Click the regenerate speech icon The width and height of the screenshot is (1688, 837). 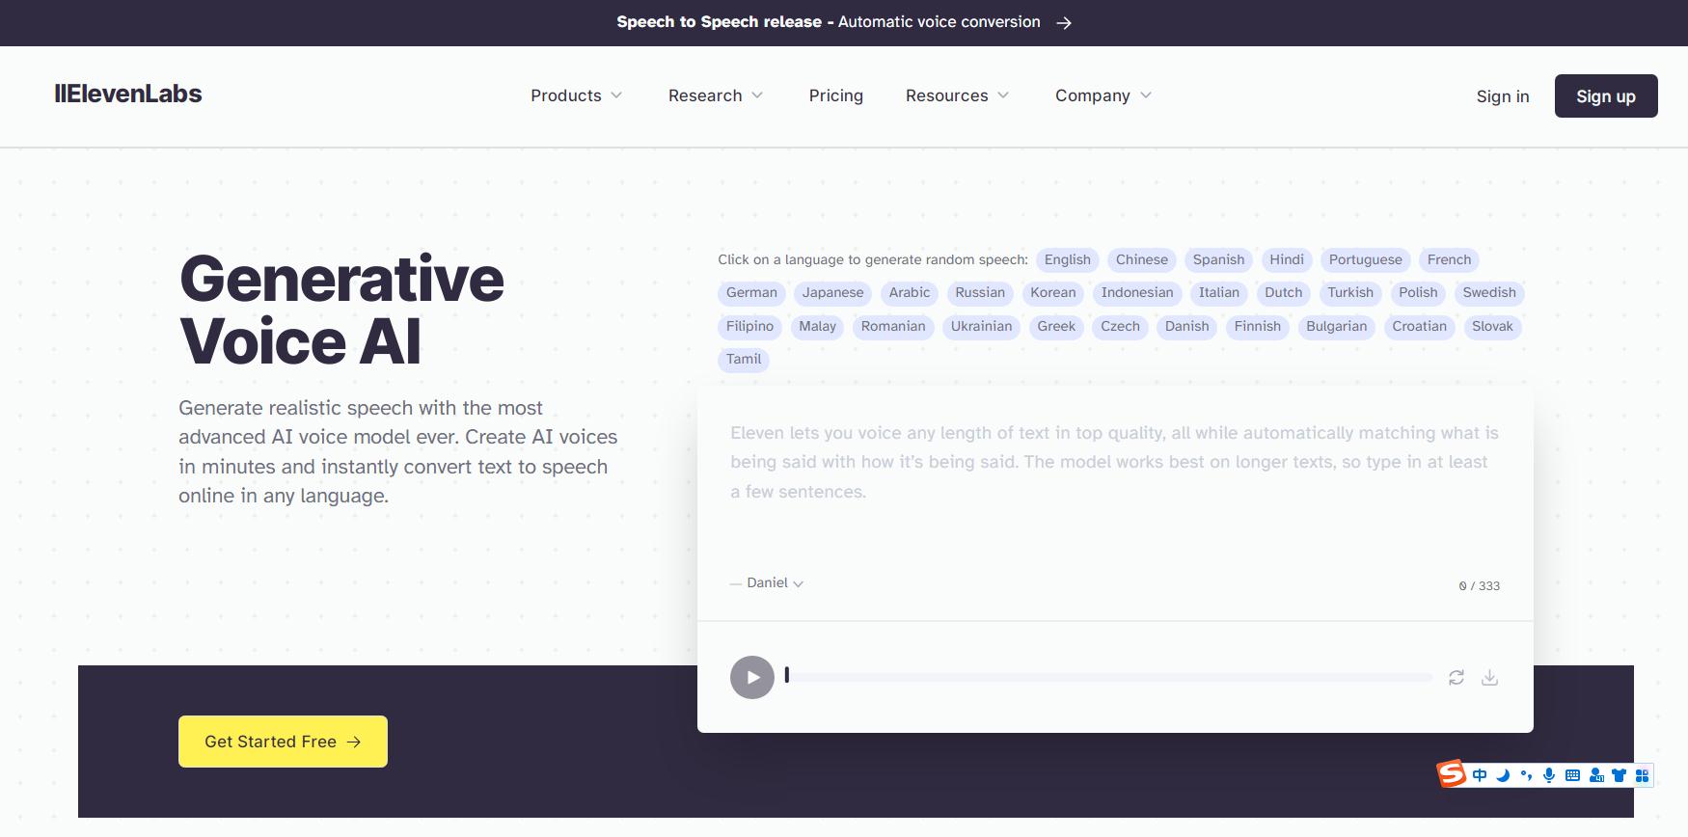pyautogui.click(x=1457, y=678)
